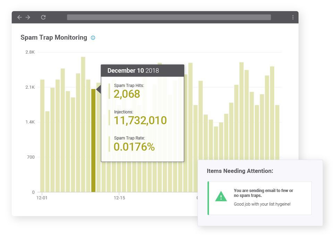Click the 2.1K y-axis label

[x=30, y=87]
